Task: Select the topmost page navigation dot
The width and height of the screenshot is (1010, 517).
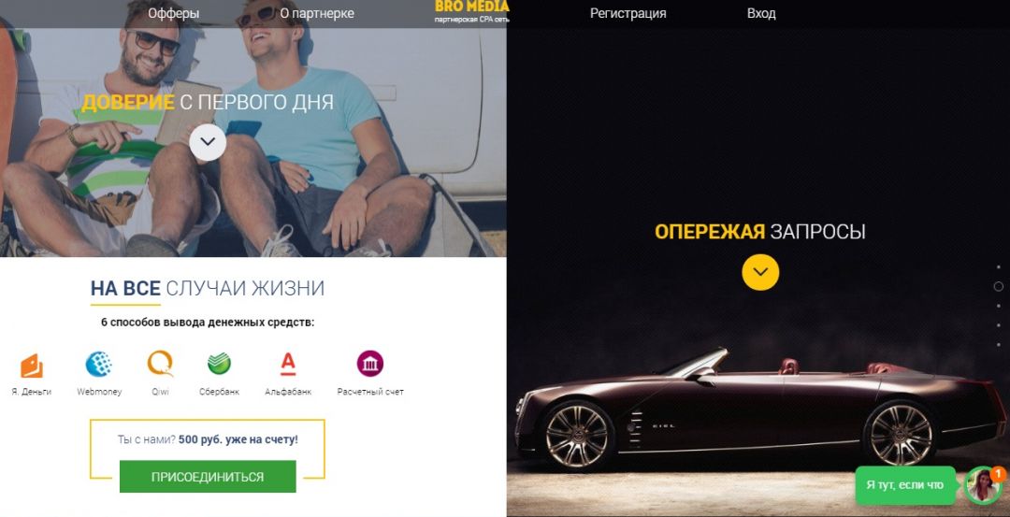Action: point(999,266)
